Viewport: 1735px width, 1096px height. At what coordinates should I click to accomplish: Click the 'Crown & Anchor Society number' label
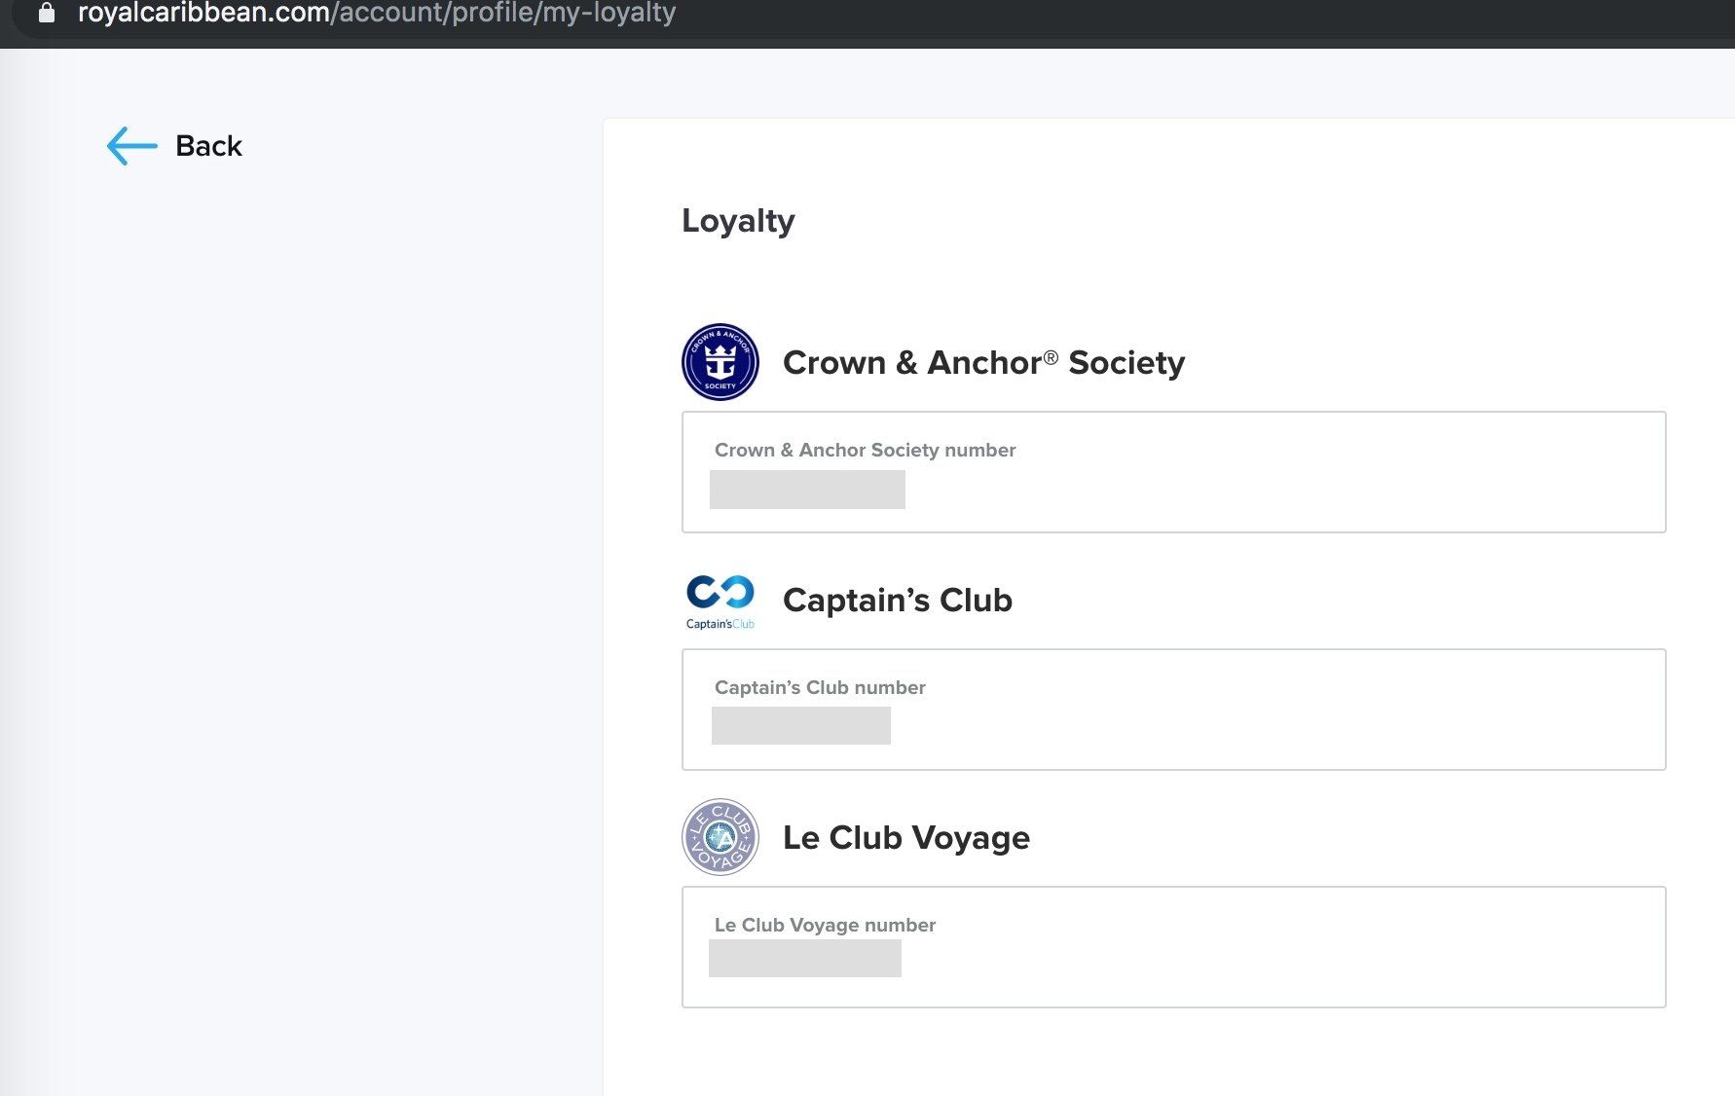[865, 450]
